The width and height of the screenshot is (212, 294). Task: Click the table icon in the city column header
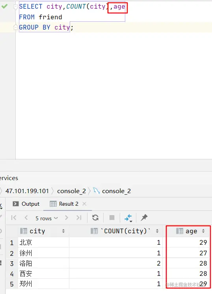(24, 231)
